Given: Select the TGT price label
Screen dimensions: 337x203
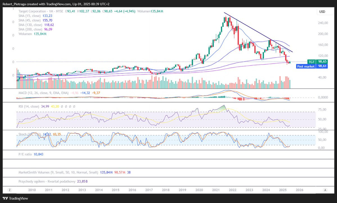Looking at the screenshot, I should 312,62.
